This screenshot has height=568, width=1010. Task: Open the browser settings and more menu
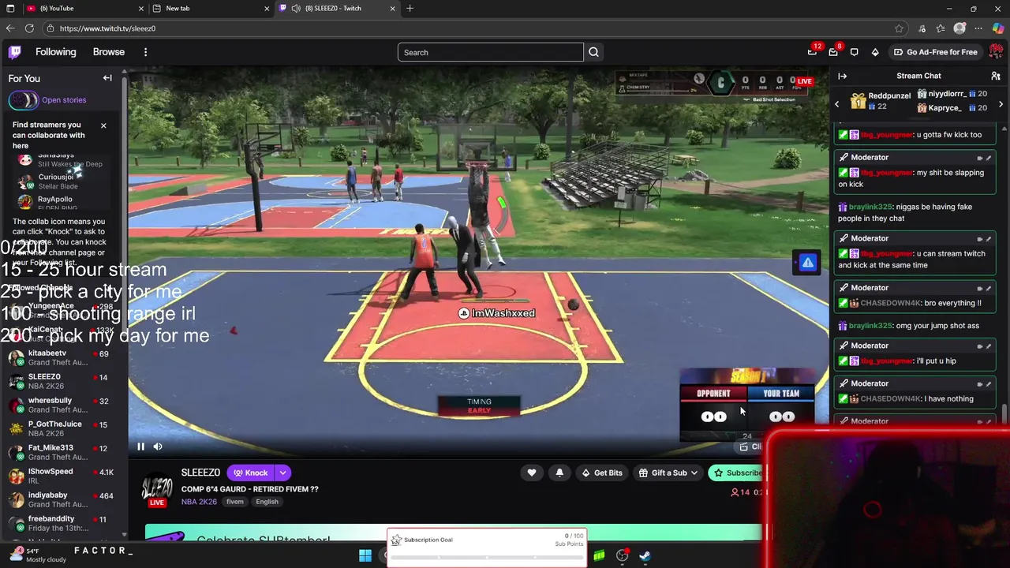tap(978, 28)
